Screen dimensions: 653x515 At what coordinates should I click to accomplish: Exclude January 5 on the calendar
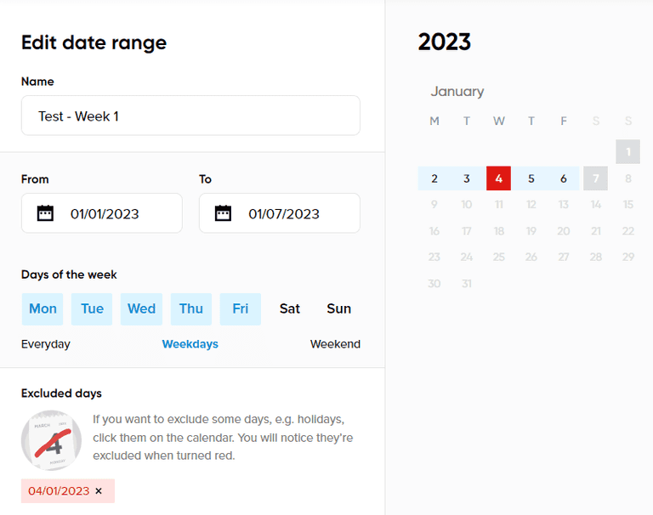[531, 178]
